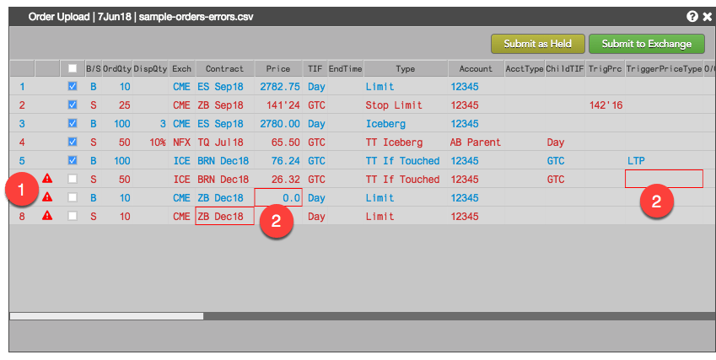This screenshot has height=360, width=716.
Task: Uncheck the checkbox for row 3
Action: pyautogui.click(x=73, y=123)
